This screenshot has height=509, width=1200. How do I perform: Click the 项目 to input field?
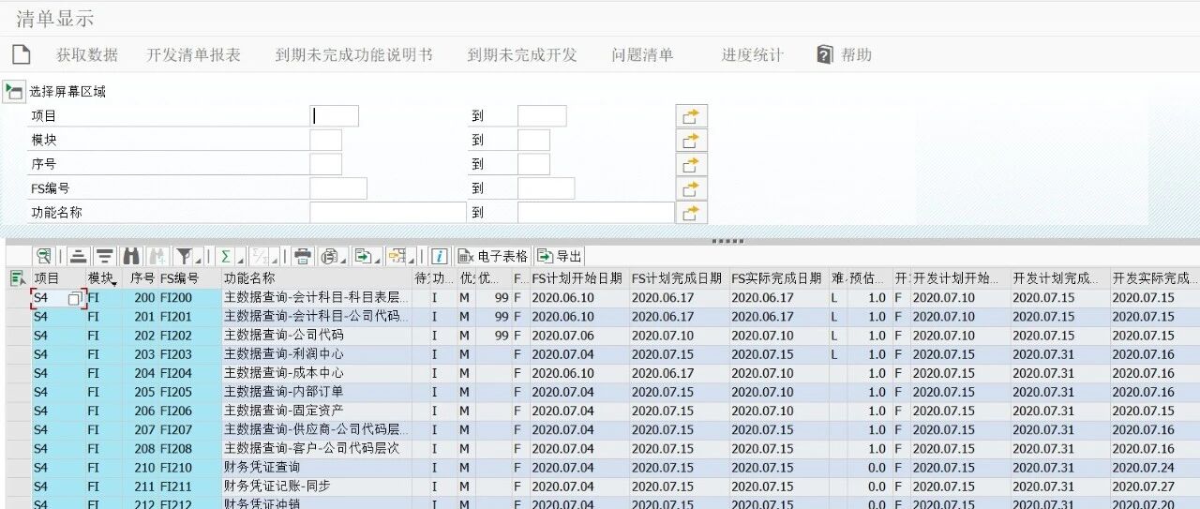pos(542,116)
